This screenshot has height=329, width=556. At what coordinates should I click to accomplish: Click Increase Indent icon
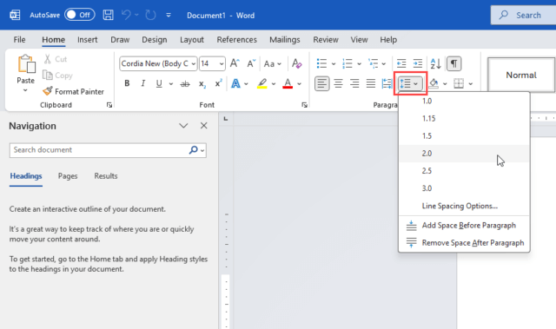[x=418, y=63]
